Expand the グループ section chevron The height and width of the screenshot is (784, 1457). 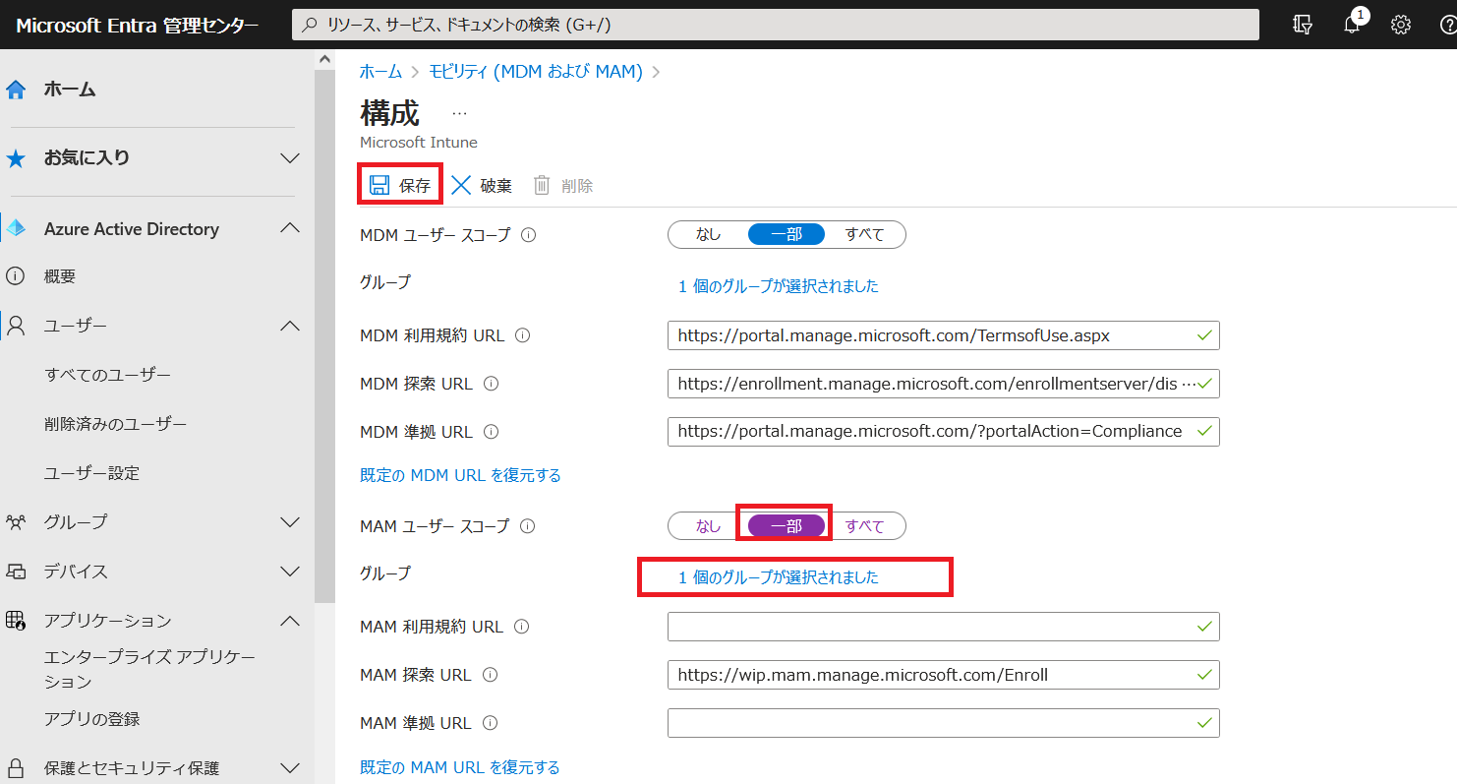point(290,522)
